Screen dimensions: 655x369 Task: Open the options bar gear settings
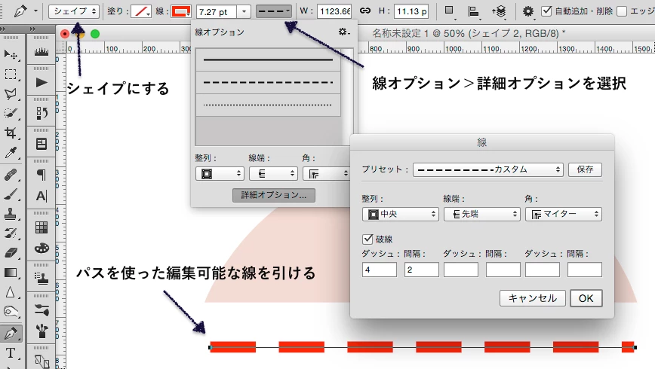(528, 11)
